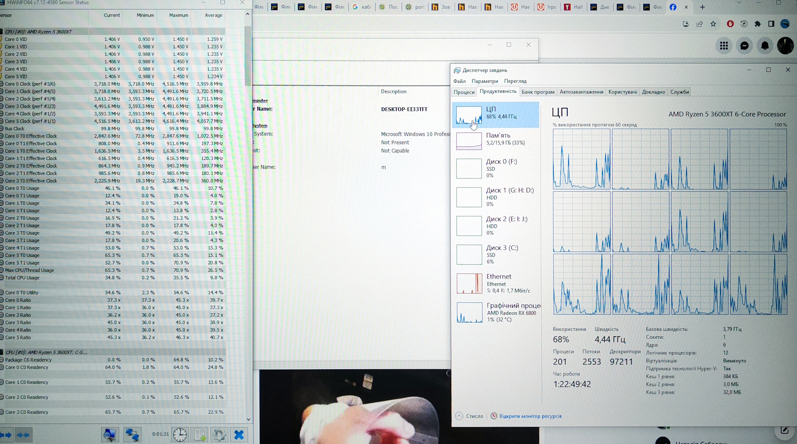Image resolution: width=797 pixels, height=444 pixels.
Task: Click the reset clock icon in HWiNFO
Action: (180, 434)
